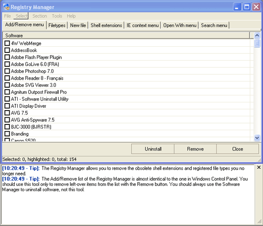
Task: Tick Adobe Reader 8 - Français checkbox
Action: (7, 78)
